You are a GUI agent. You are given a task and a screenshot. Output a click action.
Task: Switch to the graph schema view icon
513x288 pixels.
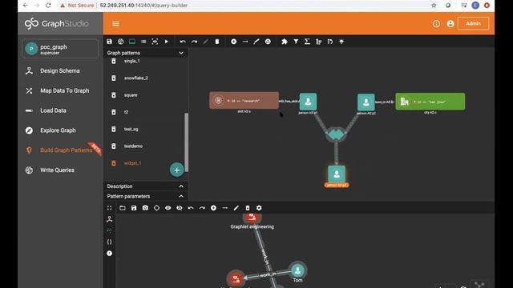[x=109, y=219]
